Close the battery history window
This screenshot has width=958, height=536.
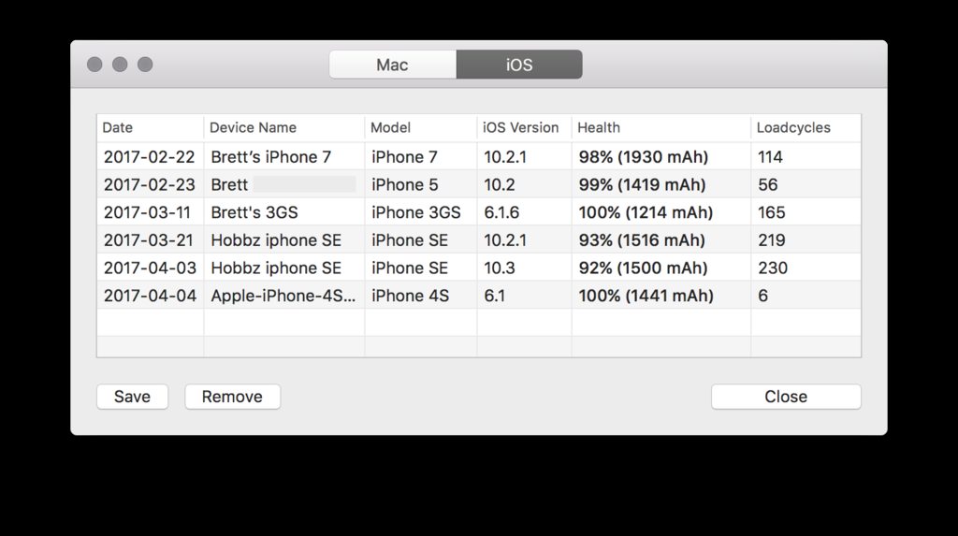pos(786,397)
